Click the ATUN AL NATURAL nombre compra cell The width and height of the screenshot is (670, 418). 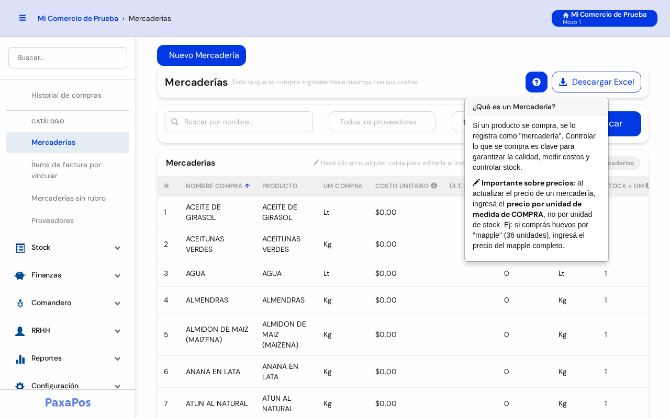click(x=218, y=403)
